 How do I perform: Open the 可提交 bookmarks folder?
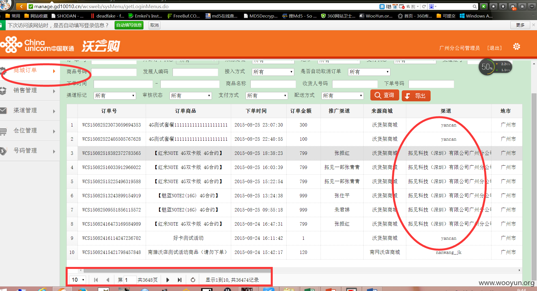coord(446,16)
